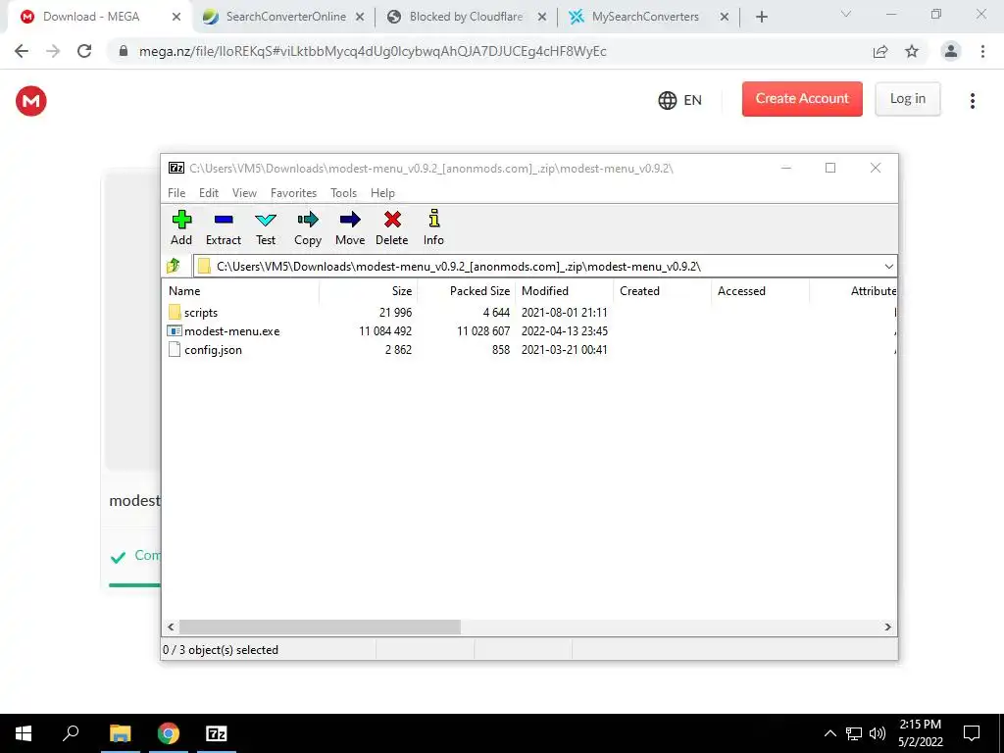Image resolution: width=1004 pixels, height=753 pixels.
Task: Sort by the Accessed column header
Action: tap(760, 290)
